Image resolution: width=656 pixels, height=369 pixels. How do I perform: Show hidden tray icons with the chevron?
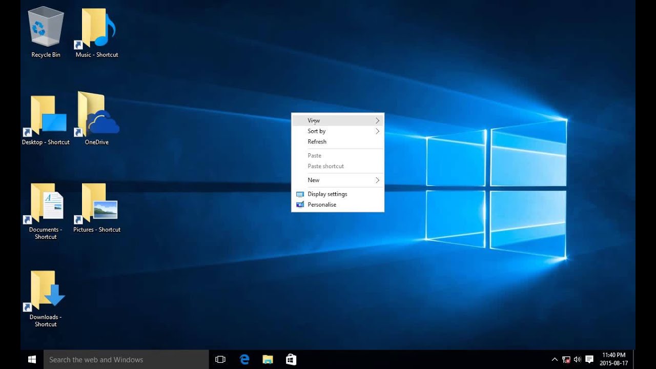point(555,359)
